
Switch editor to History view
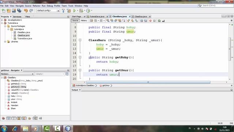[x=84, y=21]
